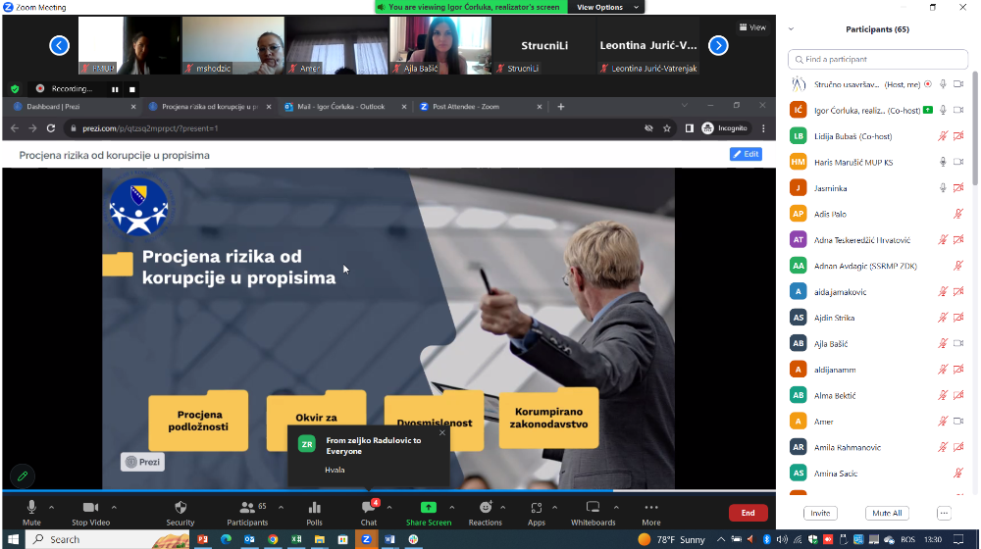Image resolution: width=981 pixels, height=549 pixels.
Task: Search in Find a participant field
Action: click(878, 60)
